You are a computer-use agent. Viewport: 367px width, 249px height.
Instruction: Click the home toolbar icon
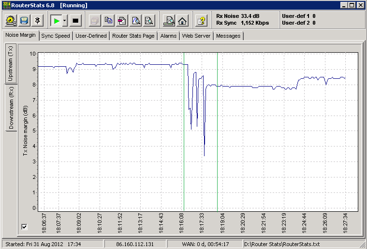click(x=182, y=21)
